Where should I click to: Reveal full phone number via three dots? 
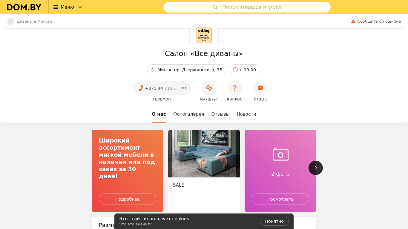(x=184, y=88)
